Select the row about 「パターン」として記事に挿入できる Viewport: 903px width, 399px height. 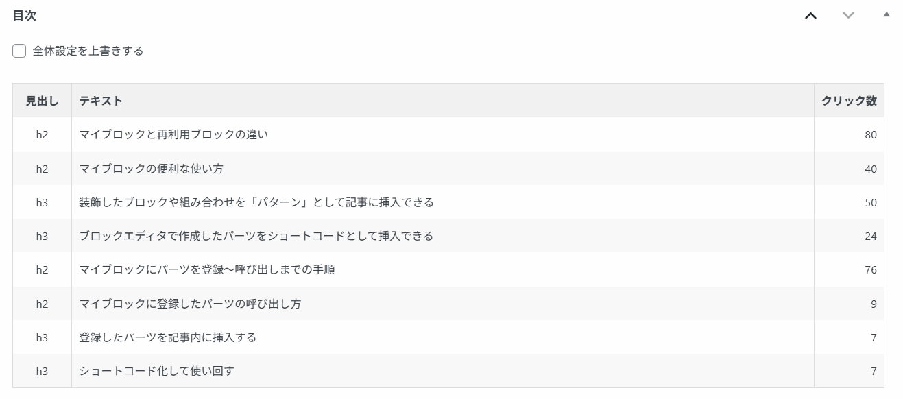pos(448,202)
